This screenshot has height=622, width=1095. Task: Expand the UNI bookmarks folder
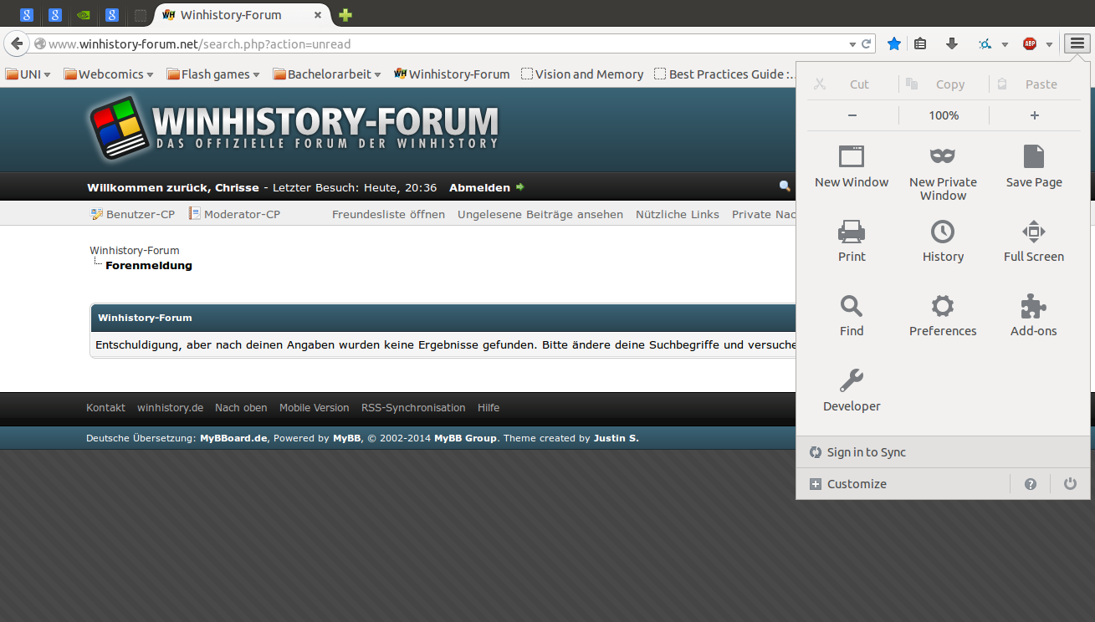[x=28, y=74]
